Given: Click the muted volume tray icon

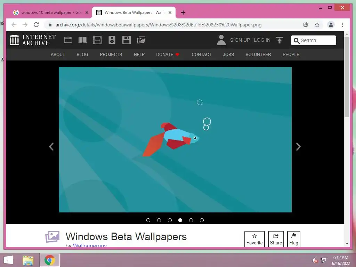Looking at the screenshot, I should 315,261.
